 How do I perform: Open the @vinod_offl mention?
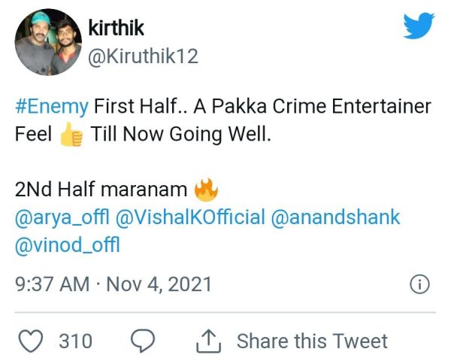point(68,245)
